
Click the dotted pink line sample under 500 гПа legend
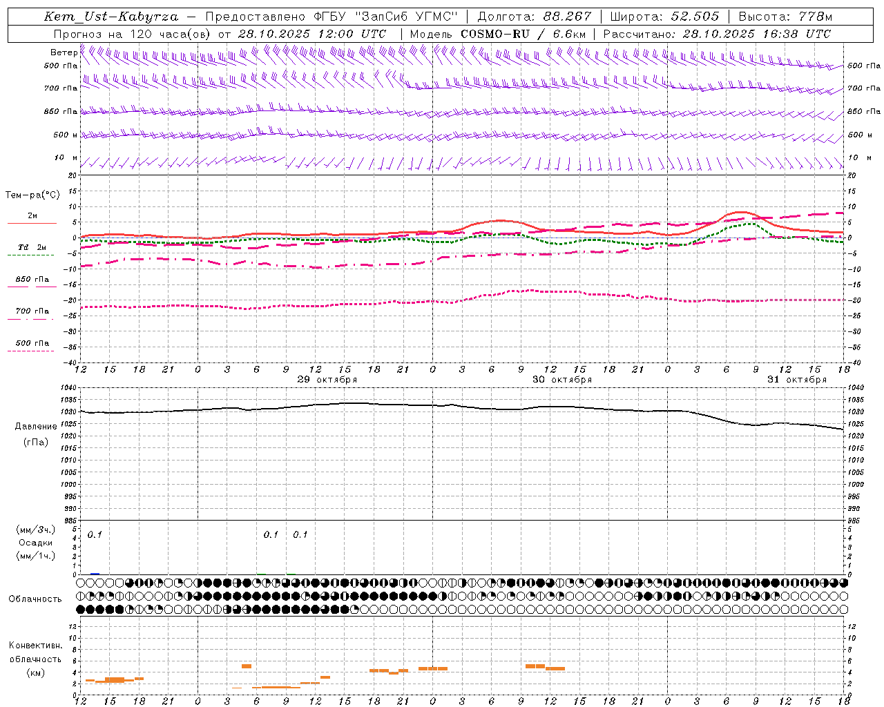click(x=30, y=351)
